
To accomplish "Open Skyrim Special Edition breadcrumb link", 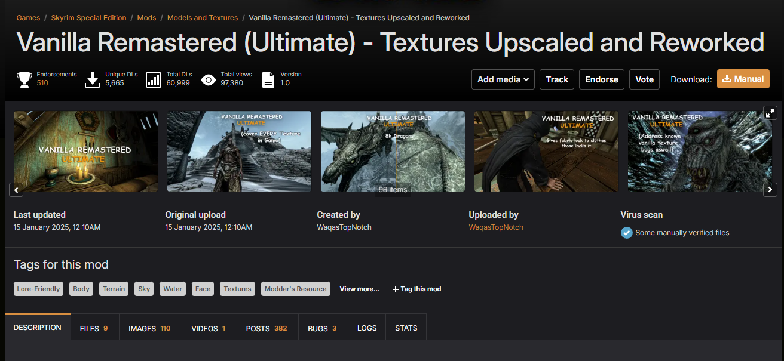I will coord(88,18).
